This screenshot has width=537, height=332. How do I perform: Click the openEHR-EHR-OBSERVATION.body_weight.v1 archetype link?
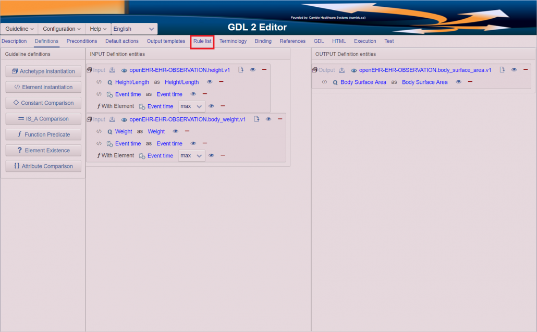pos(187,119)
